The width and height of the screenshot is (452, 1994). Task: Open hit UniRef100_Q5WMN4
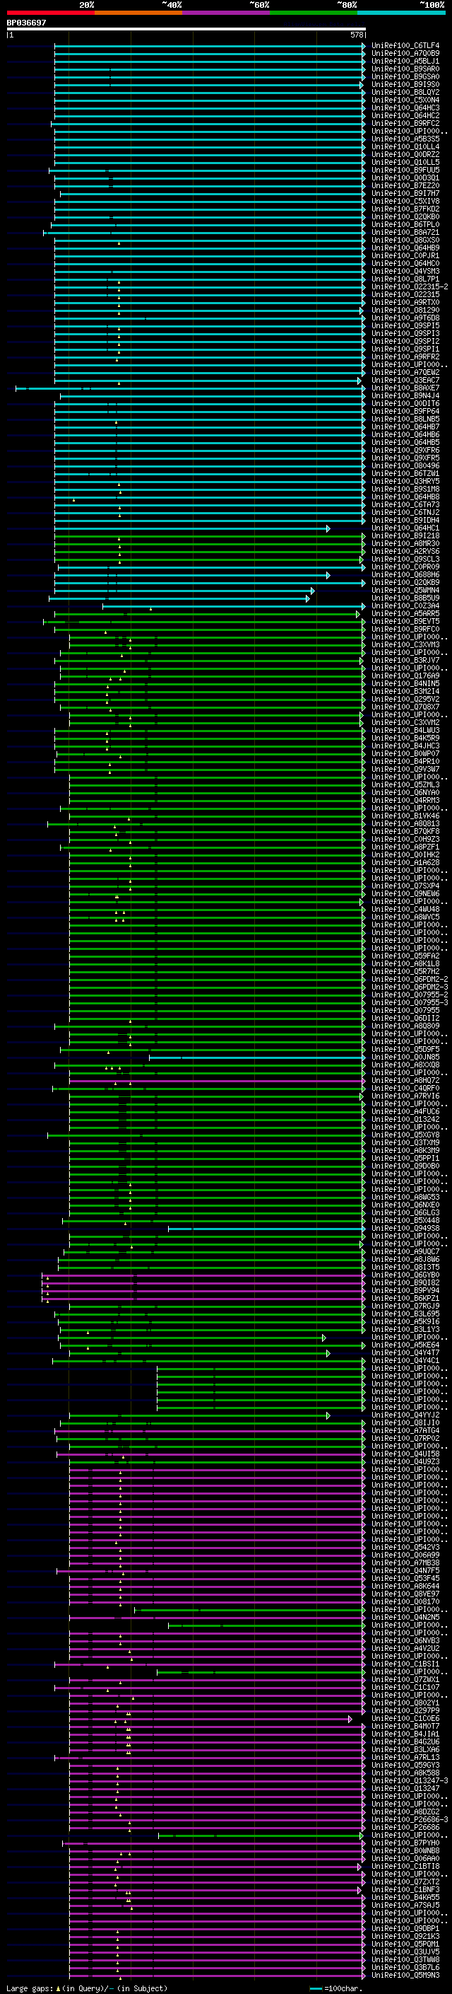[x=405, y=591]
